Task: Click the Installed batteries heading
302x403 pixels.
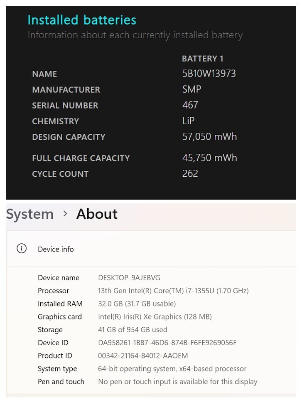Action: (x=82, y=20)
